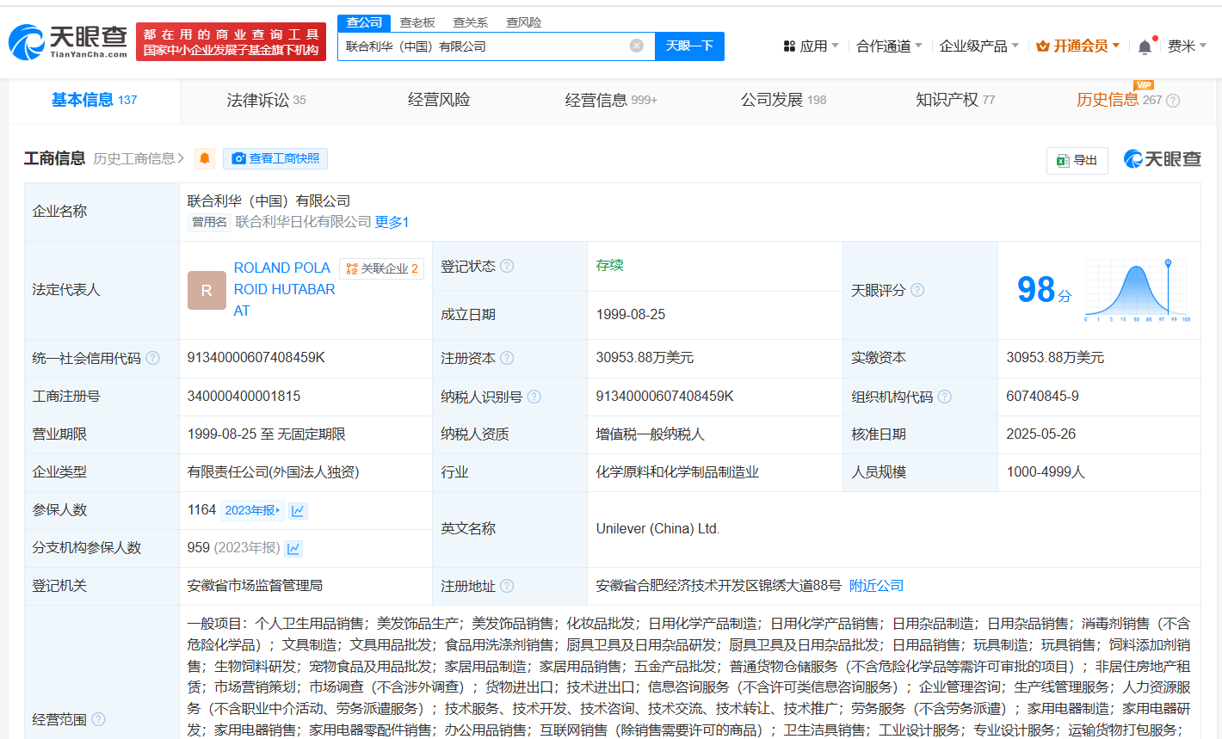Click help icon beside 登记状态
1222x739 pixels.
[x=507, y=266]
